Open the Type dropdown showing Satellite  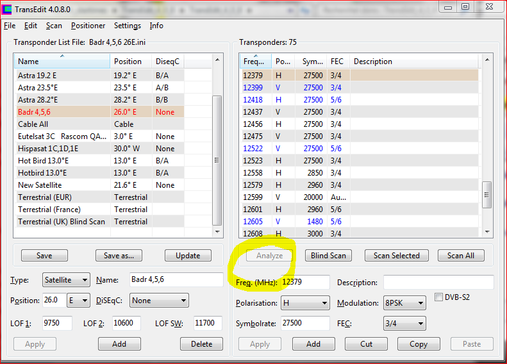pos(66,280)
